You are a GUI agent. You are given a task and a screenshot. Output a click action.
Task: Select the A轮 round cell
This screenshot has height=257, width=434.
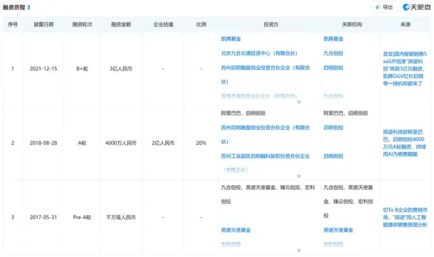(82, 143)
